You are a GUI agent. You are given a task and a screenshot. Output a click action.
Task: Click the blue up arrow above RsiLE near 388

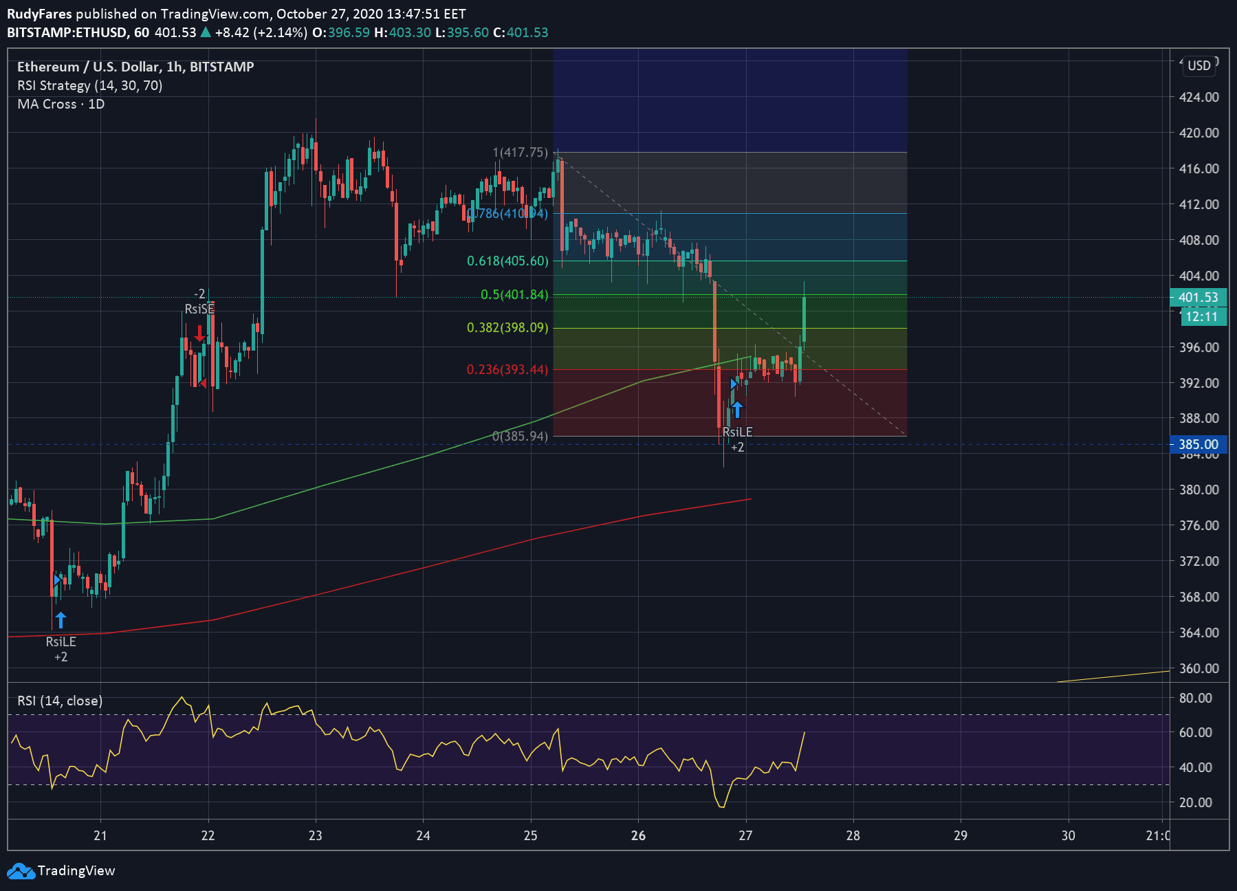click(737, 410)
